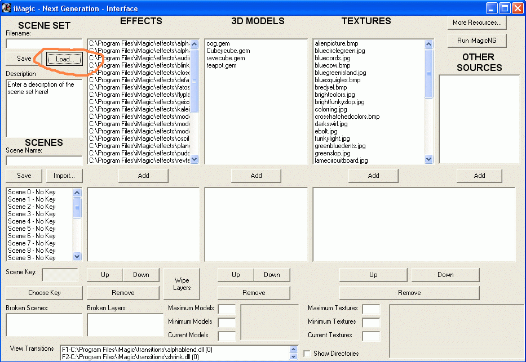Screen dimensions: 526x362
Task: Click the Textures list scroll up arrow
Action: point(428,44)
